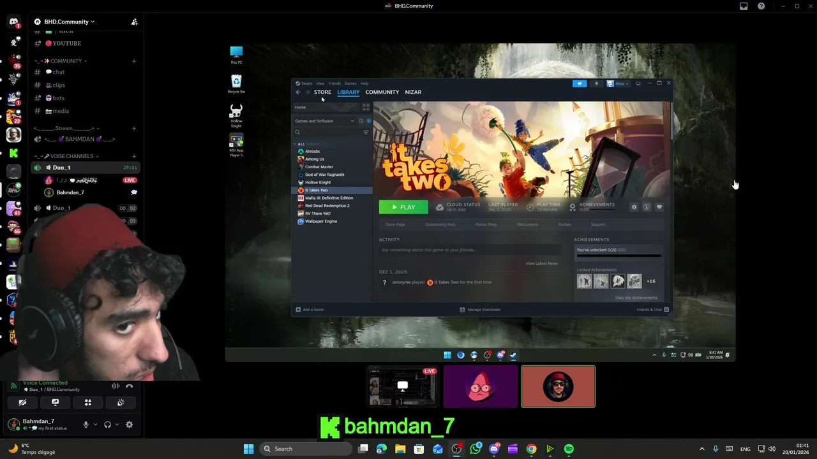
Task: Switch to Steam STORE tab
Action: coord(322,92)
